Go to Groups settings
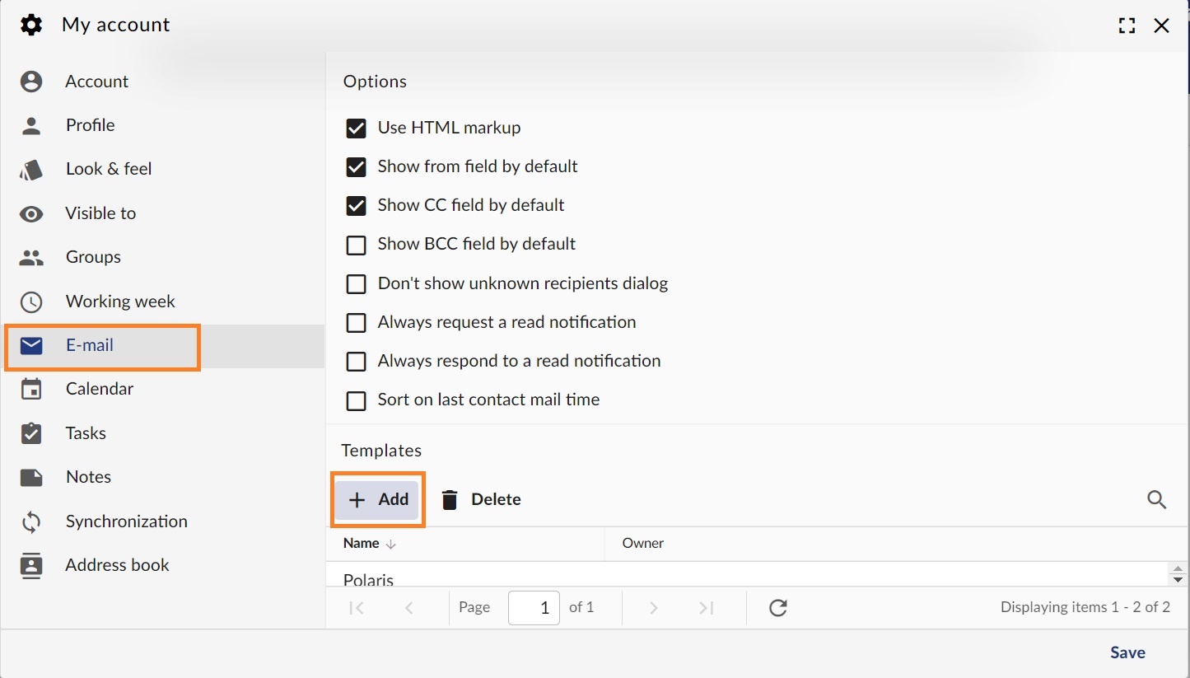1190x678 pixels. [x=93, y=257]
